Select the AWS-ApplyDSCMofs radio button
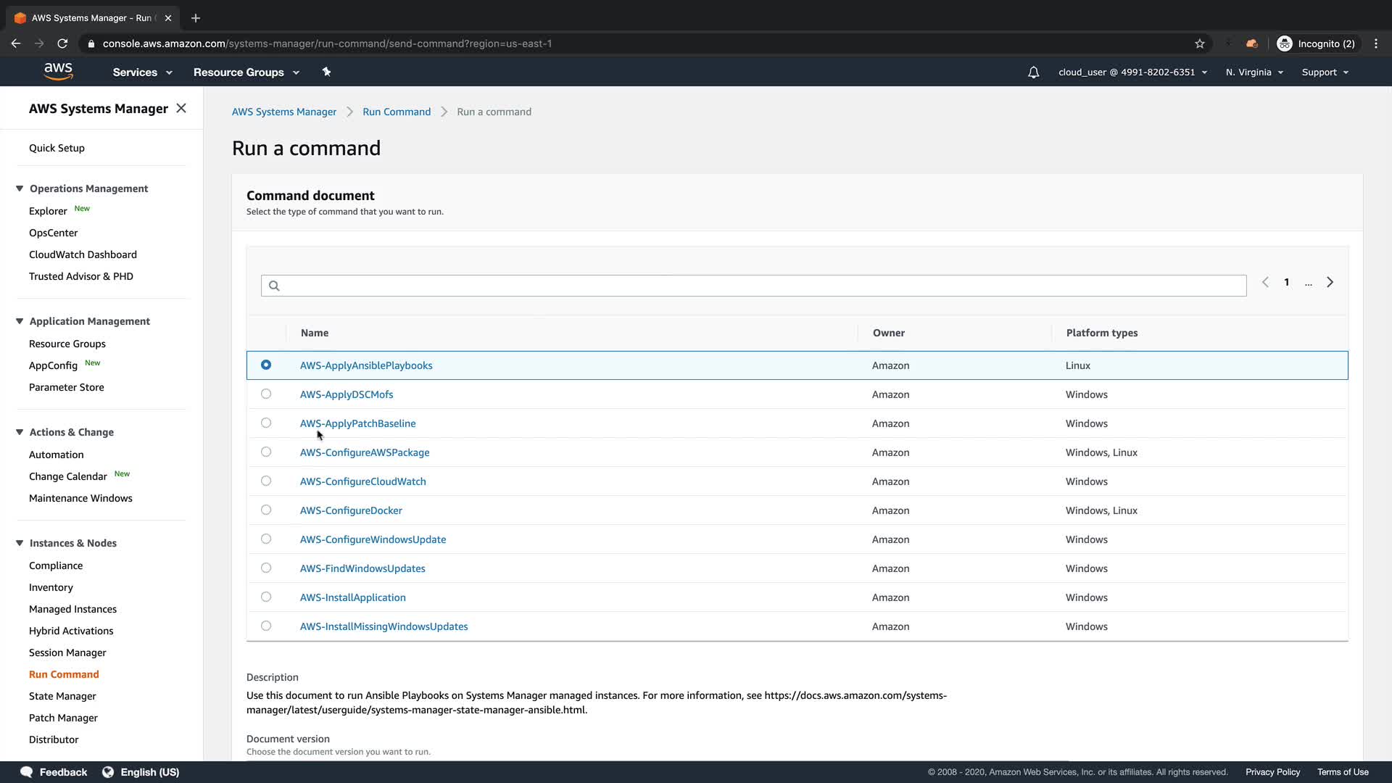The image size is (1392, 783). [x=266, y=394]
